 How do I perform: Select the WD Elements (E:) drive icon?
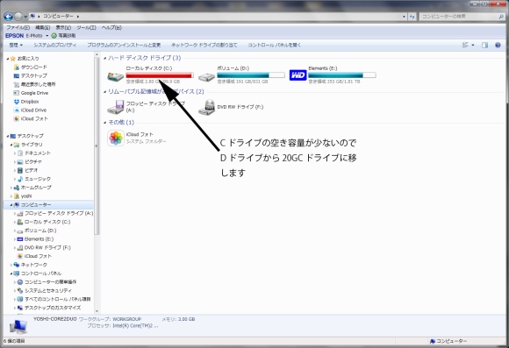coord(298,75)
